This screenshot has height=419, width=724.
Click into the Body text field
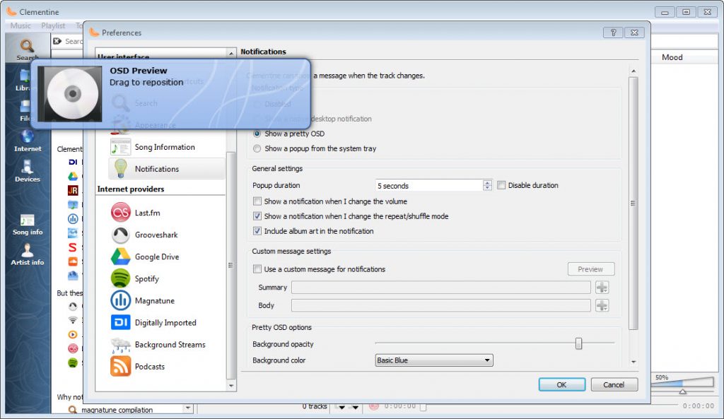441,305
